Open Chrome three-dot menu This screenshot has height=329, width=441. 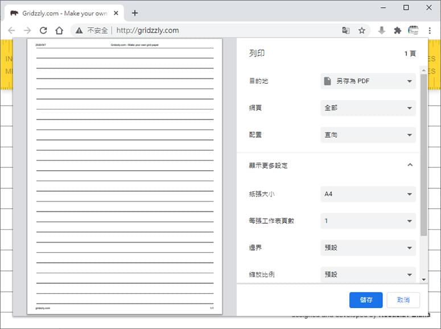(430, 30)
